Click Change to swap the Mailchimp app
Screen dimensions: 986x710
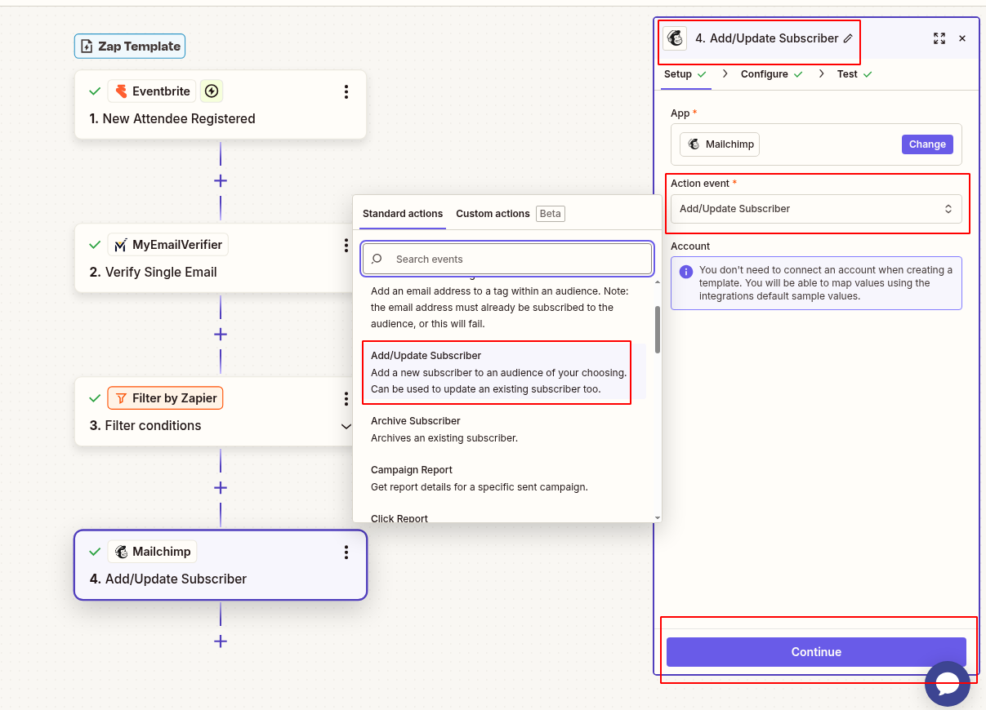[x=927, y=144]
